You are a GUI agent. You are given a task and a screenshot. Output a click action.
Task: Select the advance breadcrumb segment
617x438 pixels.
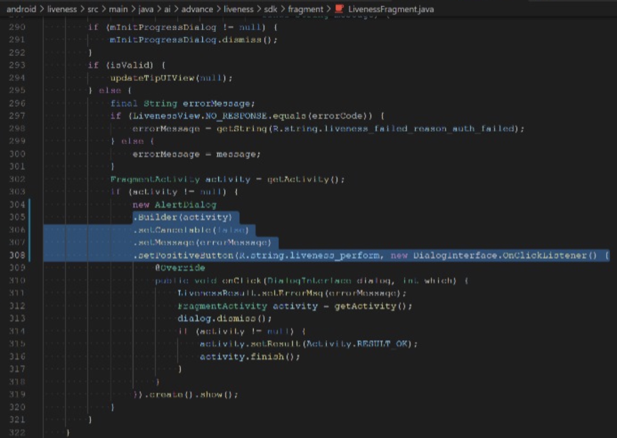(x=197, y=9)
